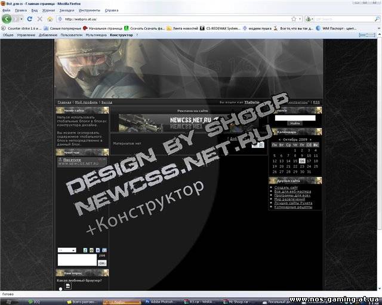382x305 pixels.
Task: Click inside the mini-chat message box
Action: coord(77,260)
